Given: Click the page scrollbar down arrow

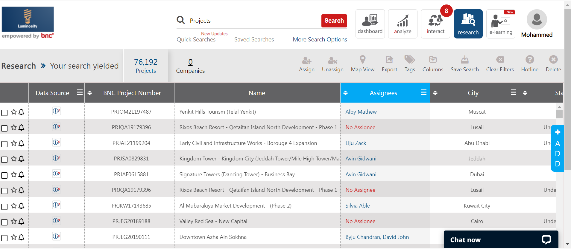Looking at the screenshot, I should coord(567,244).
